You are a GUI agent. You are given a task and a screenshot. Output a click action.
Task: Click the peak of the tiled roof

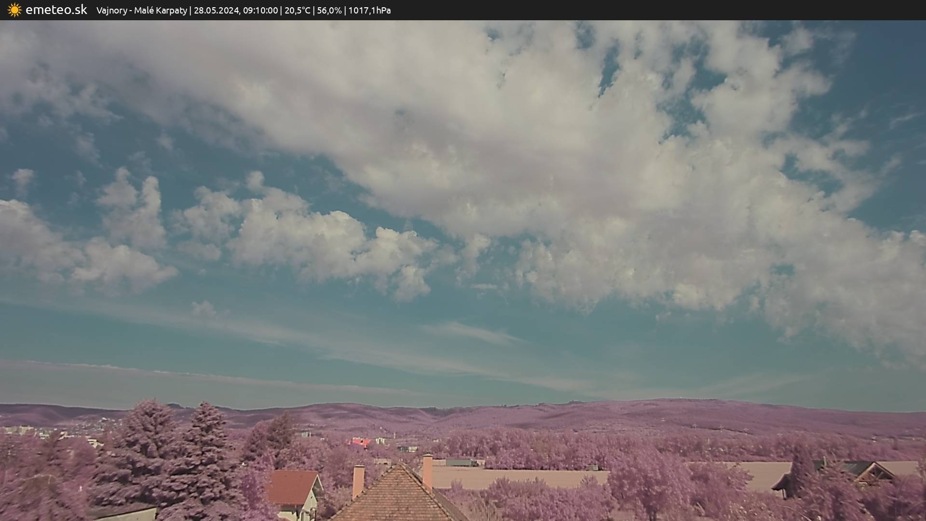pyautogui.click(x=399, y=466)
